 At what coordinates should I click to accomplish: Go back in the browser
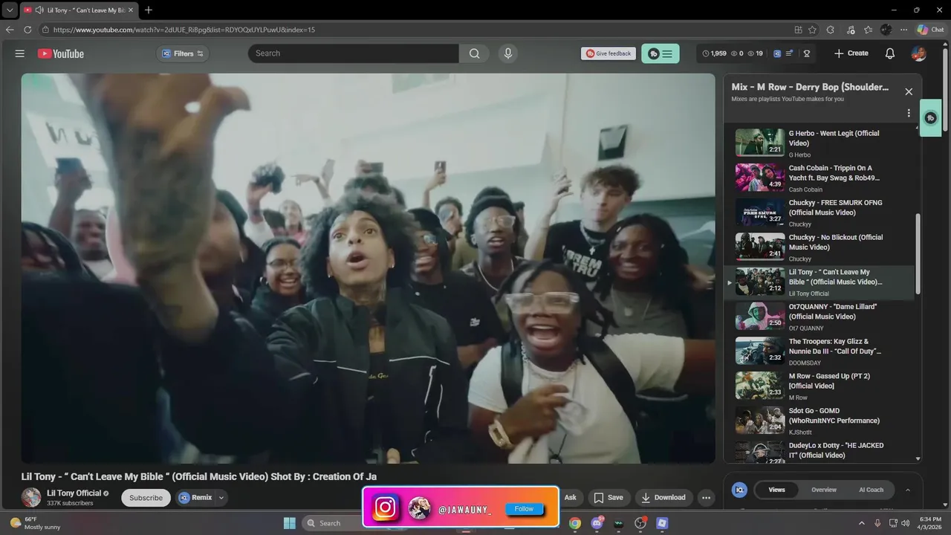point(10,30)
